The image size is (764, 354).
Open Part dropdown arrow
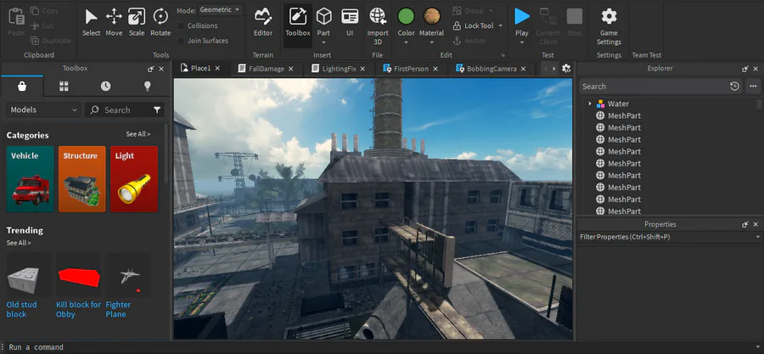pyautogui.click(x=323, y=42)
